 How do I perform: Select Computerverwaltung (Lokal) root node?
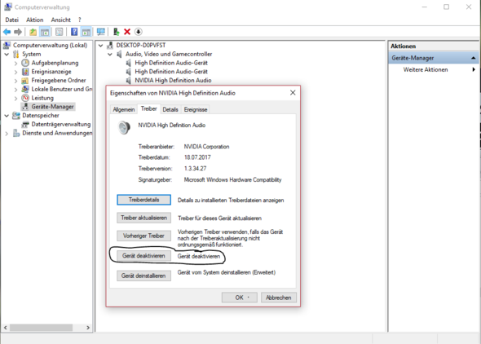coord(50,46)
